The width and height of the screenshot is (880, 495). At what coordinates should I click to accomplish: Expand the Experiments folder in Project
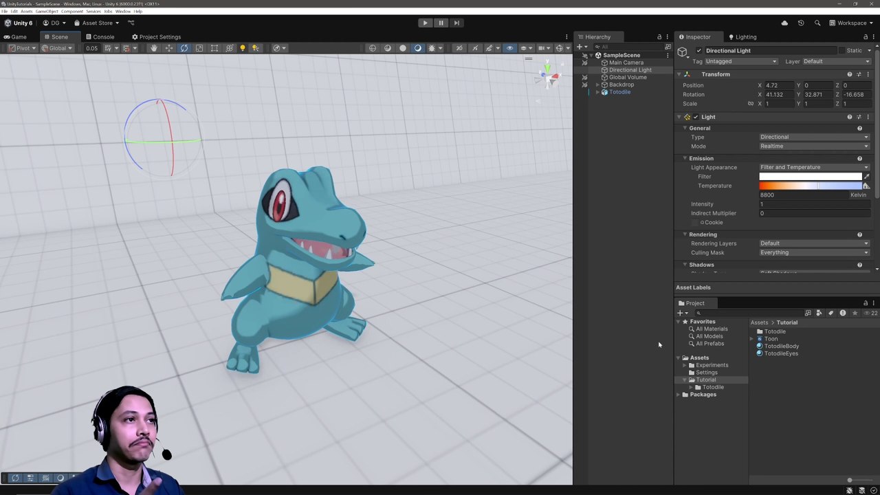coord(684,365)
